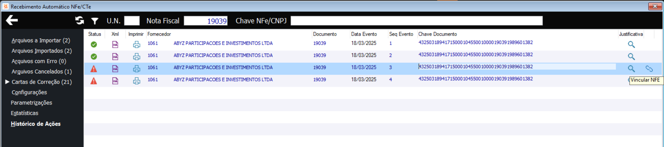Select supplier name in Seq Evento 1 row
This screenshot has width=664, height=147.
(223, 43)
